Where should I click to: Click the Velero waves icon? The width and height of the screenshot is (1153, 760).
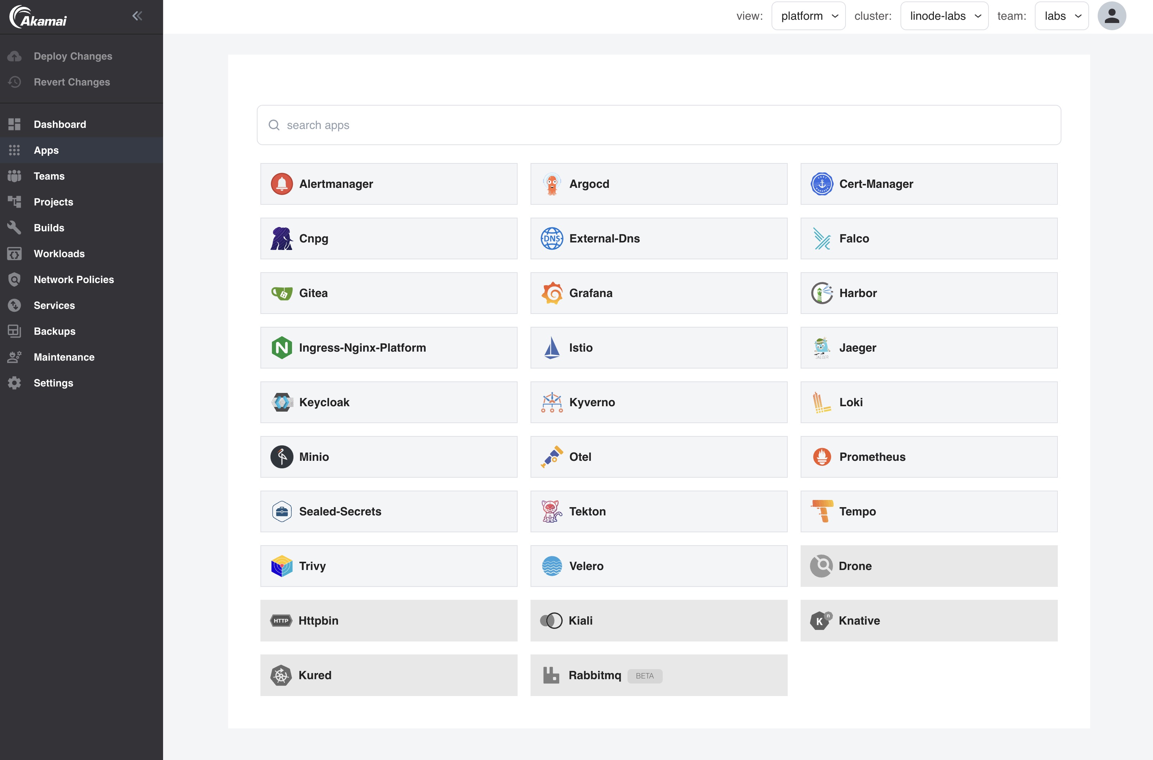pos(552,566)
